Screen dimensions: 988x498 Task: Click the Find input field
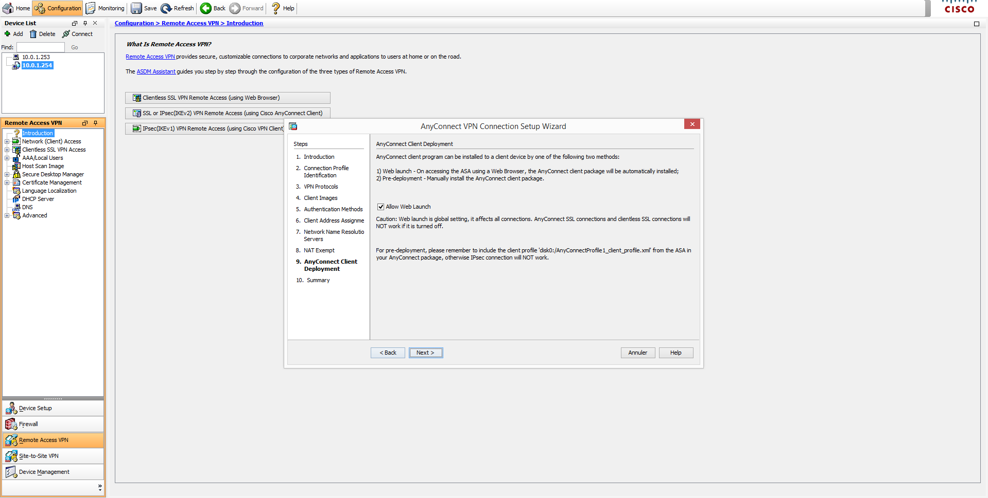41,47
